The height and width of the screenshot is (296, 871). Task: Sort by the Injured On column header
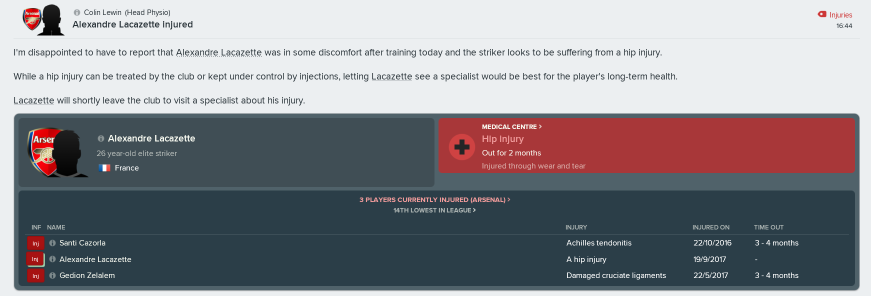pos(710,227)
